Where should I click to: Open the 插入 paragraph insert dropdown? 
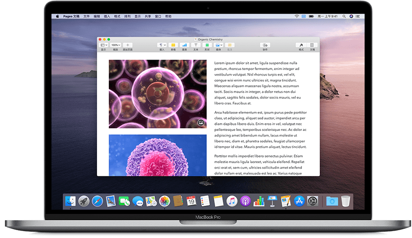pos(162,45)
